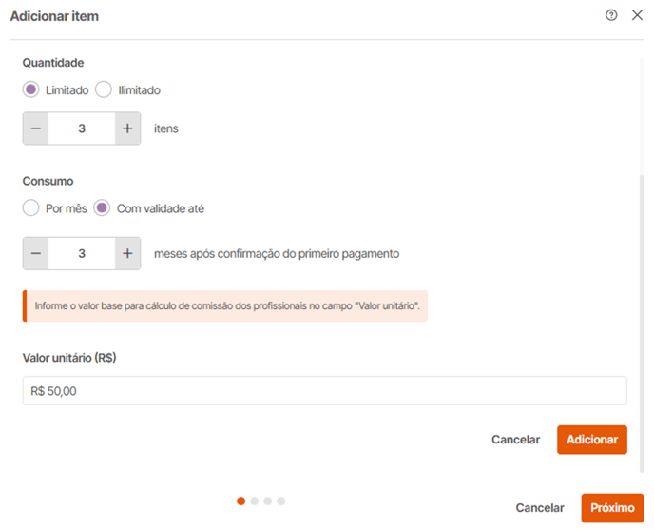Screen dimensions: 654x532
Task: Select the Ilimitado radio option
Action: point(104,89)
